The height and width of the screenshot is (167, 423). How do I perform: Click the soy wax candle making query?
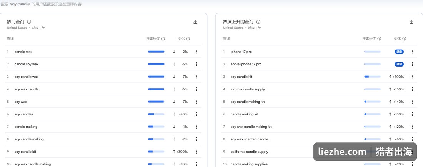[x=33, y=164]
